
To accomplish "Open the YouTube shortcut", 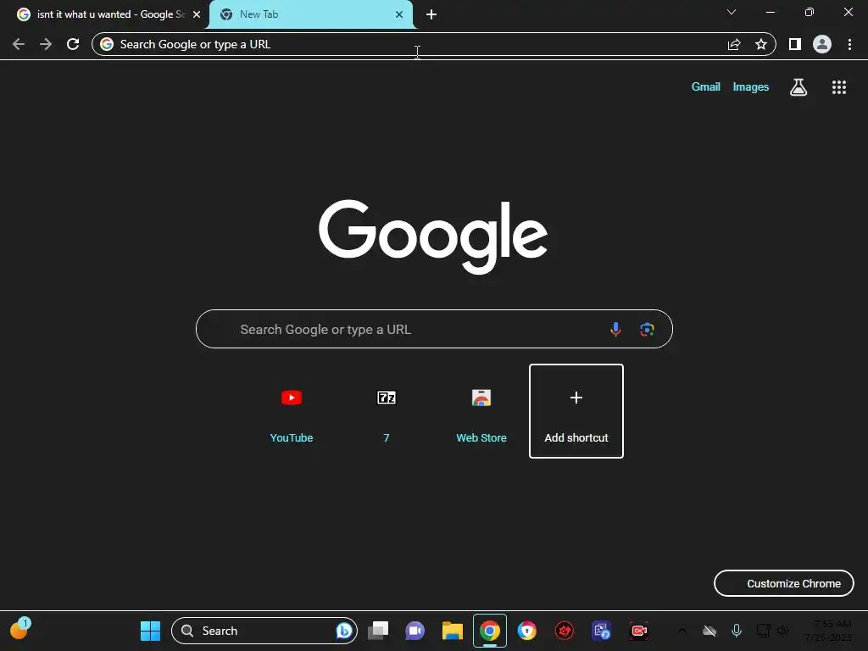I will (292, 411).
